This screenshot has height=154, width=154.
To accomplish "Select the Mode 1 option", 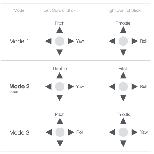I will (19, 41).
